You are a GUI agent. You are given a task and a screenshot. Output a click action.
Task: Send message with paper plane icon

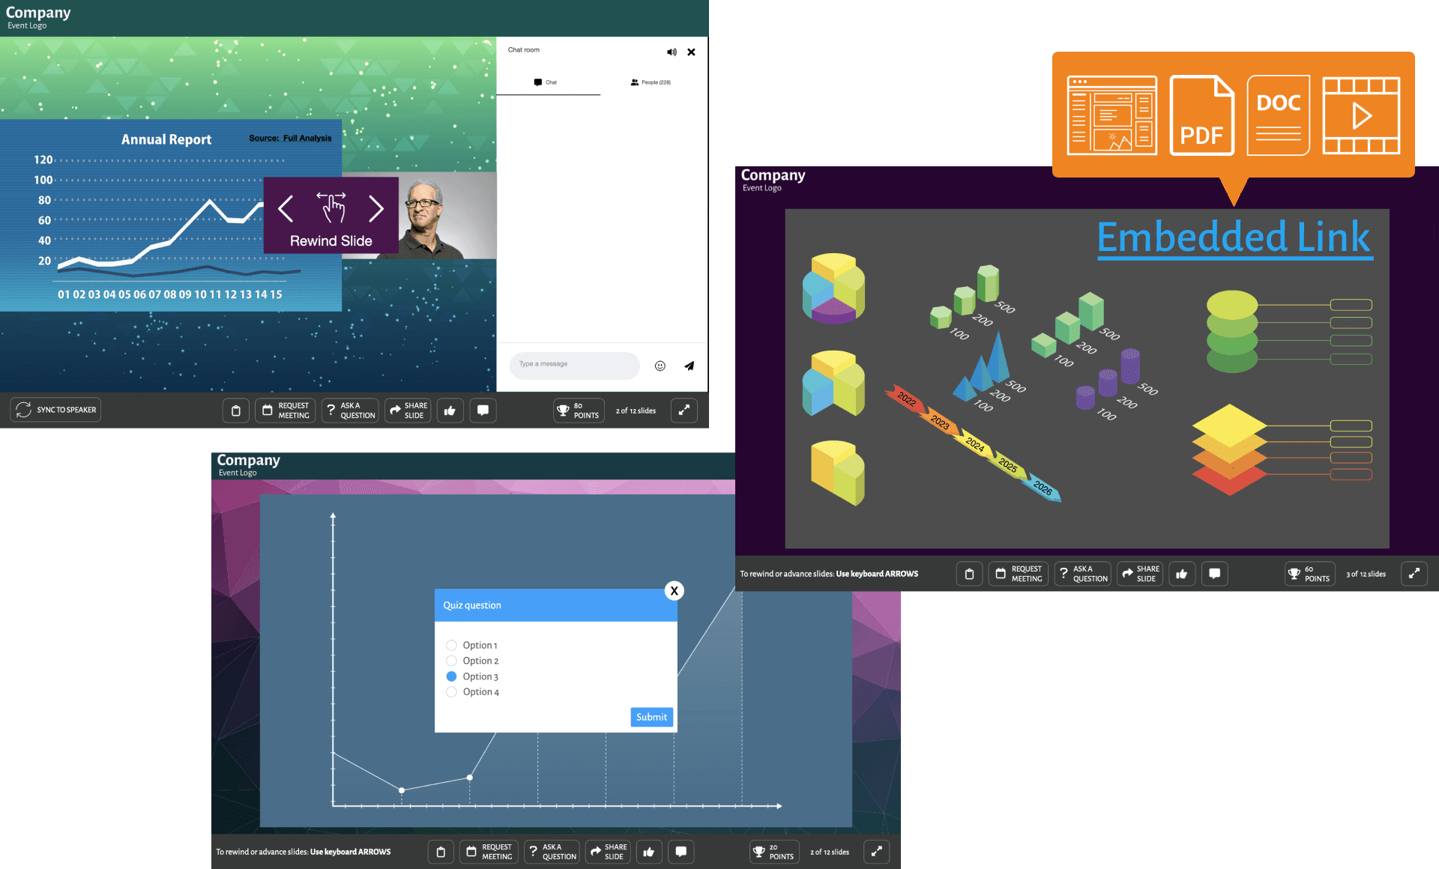(x=690, y=366)
